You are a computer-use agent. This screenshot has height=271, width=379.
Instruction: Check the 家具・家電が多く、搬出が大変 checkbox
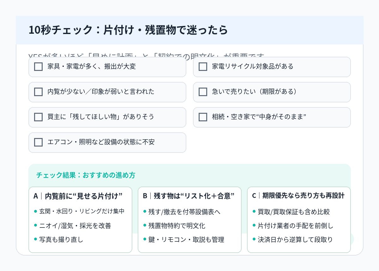39,66
